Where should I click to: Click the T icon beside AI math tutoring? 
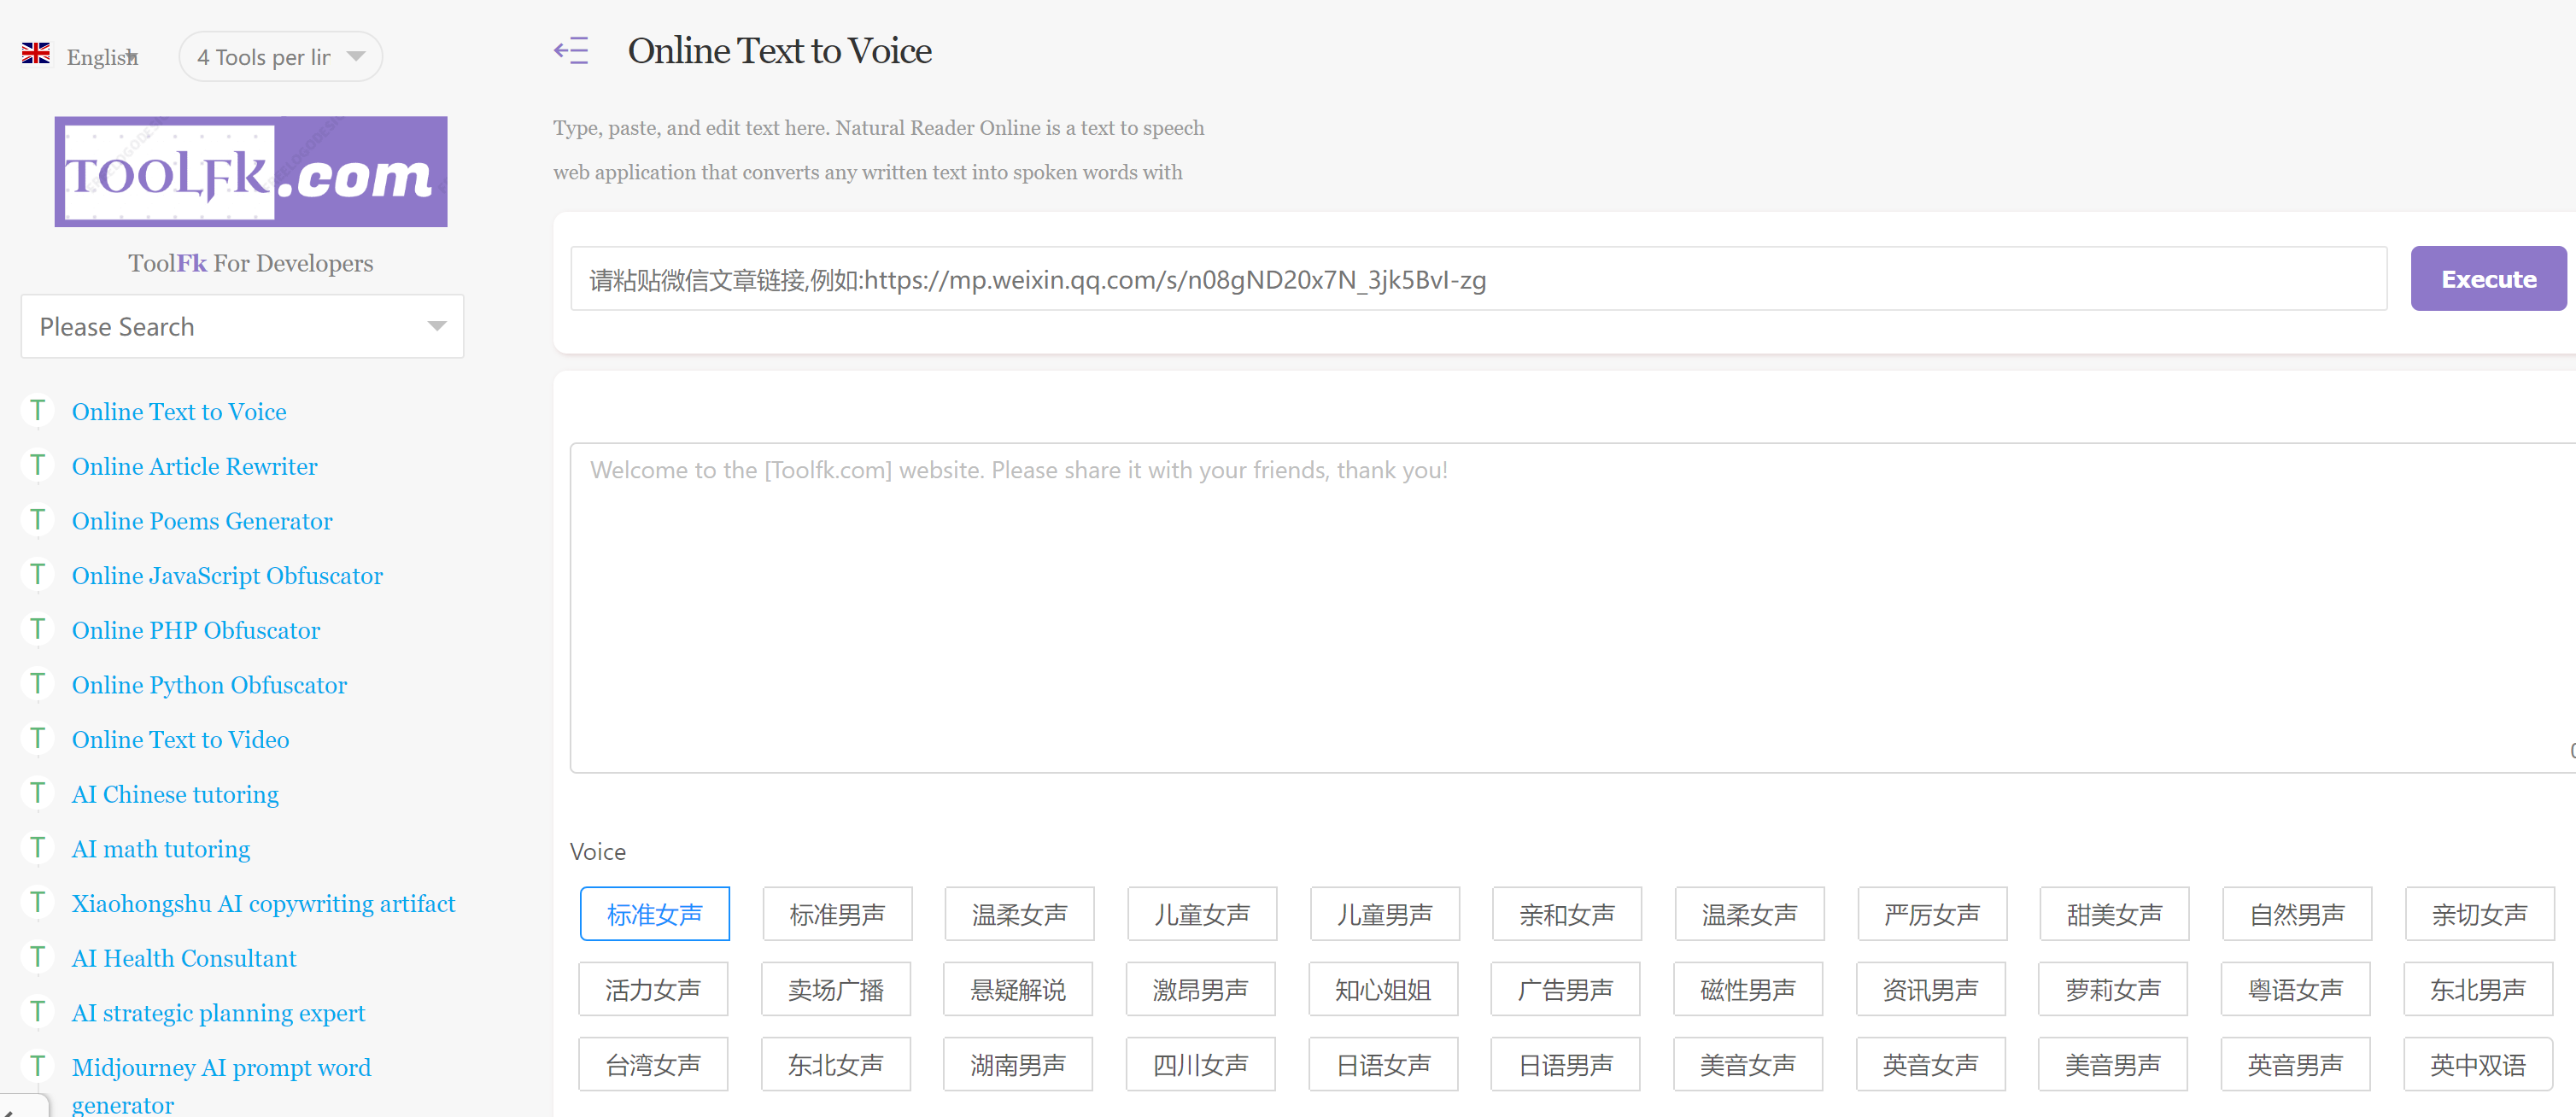click(x=38, y=848)
